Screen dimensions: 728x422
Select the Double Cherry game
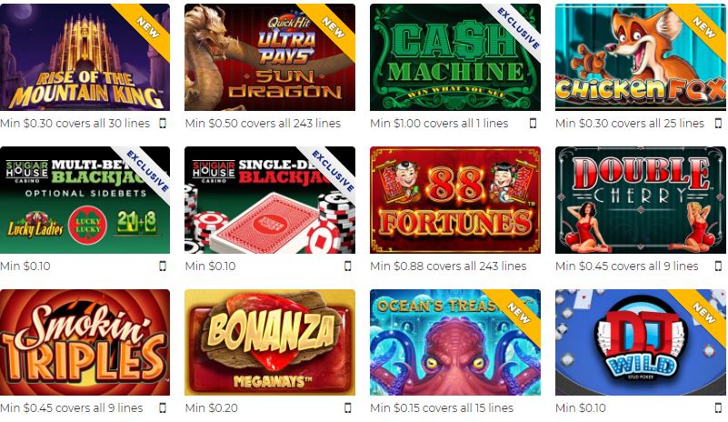640,200
